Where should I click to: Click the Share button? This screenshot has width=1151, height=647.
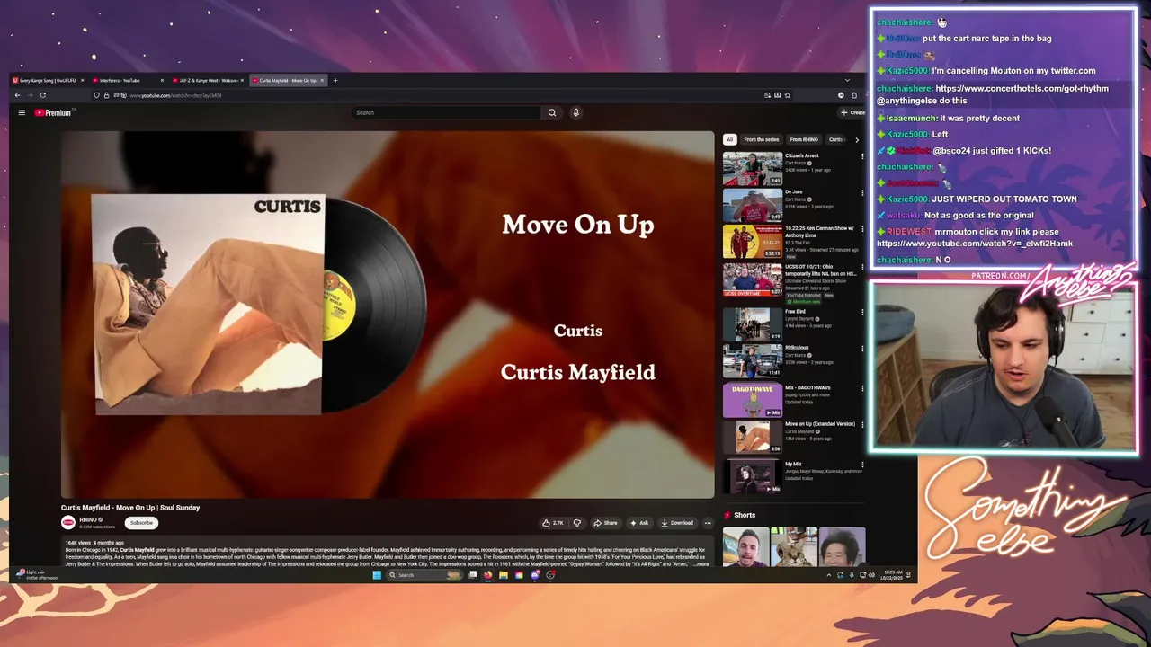coord(606,523)
